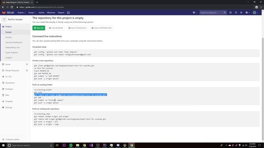Click the Merge Requests icon in the sidebar
Screen dimensions: 264x148
tap(3, 70)
